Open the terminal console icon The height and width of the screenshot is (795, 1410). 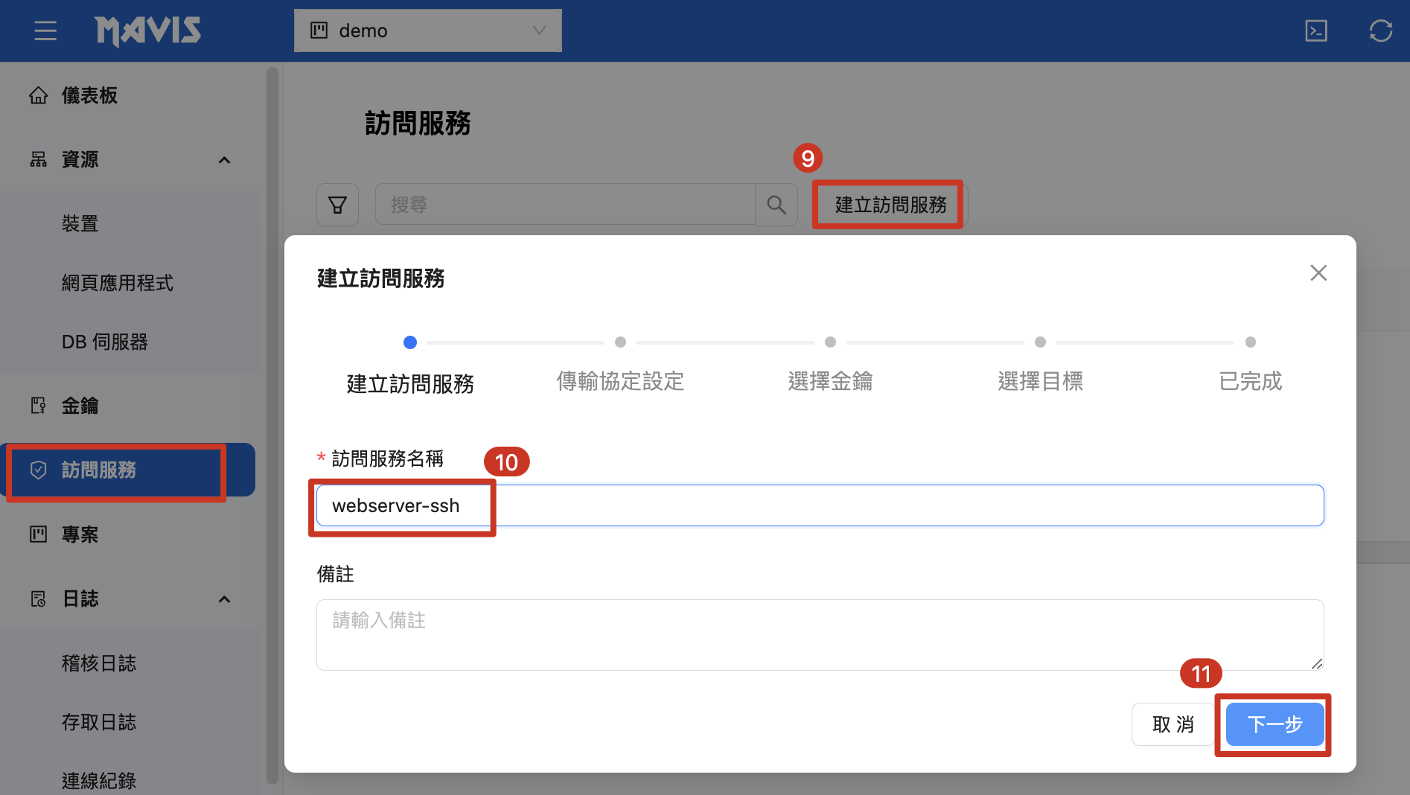point(1315,31)
